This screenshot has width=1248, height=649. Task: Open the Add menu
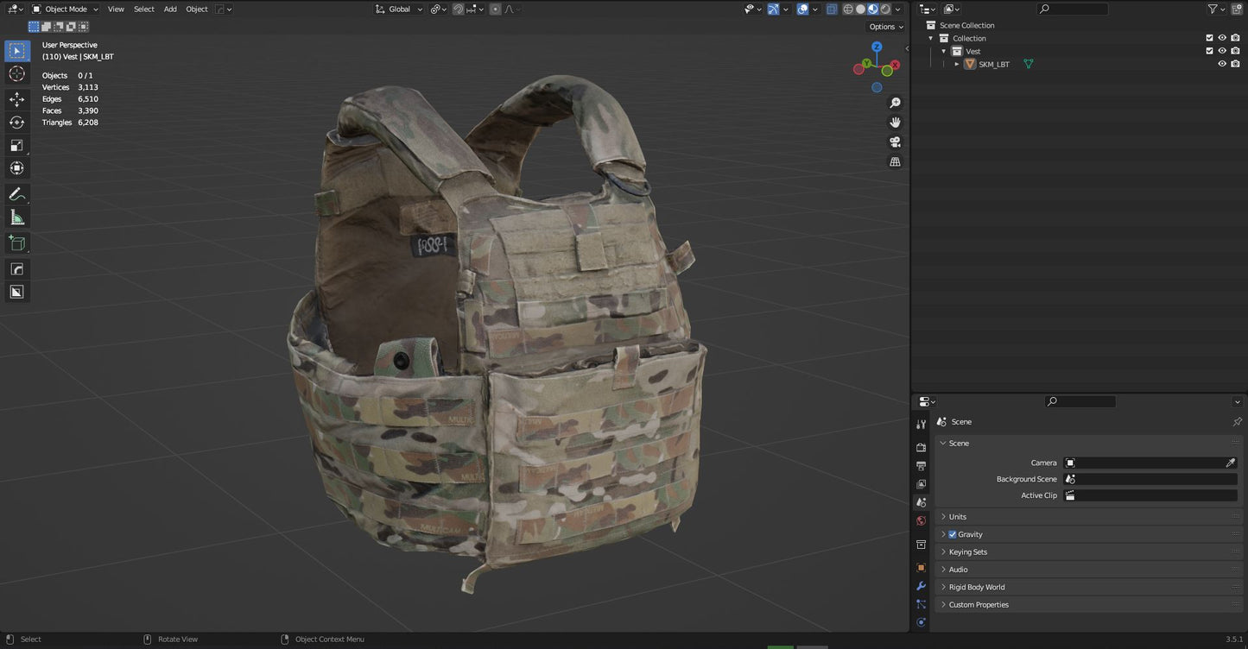click(x=170, y=9)
